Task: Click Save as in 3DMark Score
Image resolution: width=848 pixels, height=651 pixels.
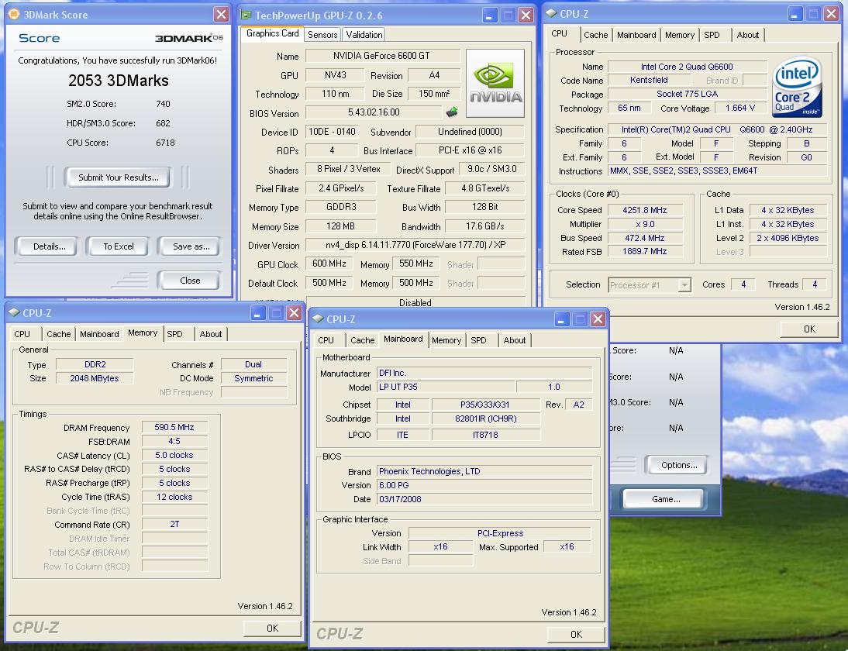Action: (191, 246)
